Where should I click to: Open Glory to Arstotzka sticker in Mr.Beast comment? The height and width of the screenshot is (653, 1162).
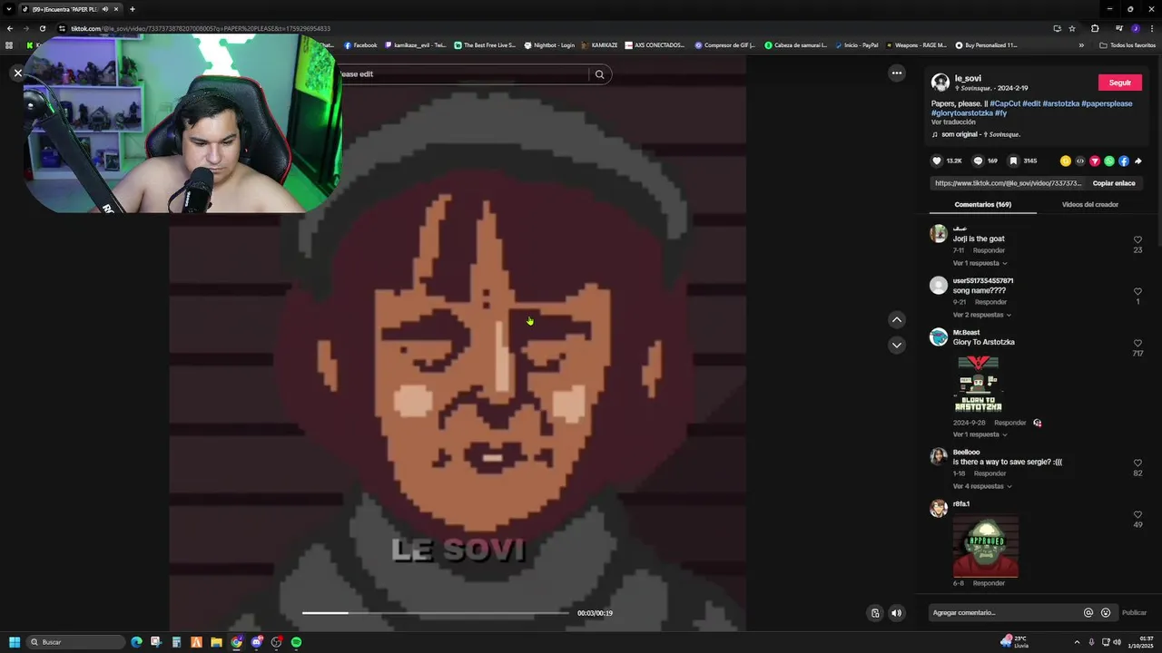979,384
